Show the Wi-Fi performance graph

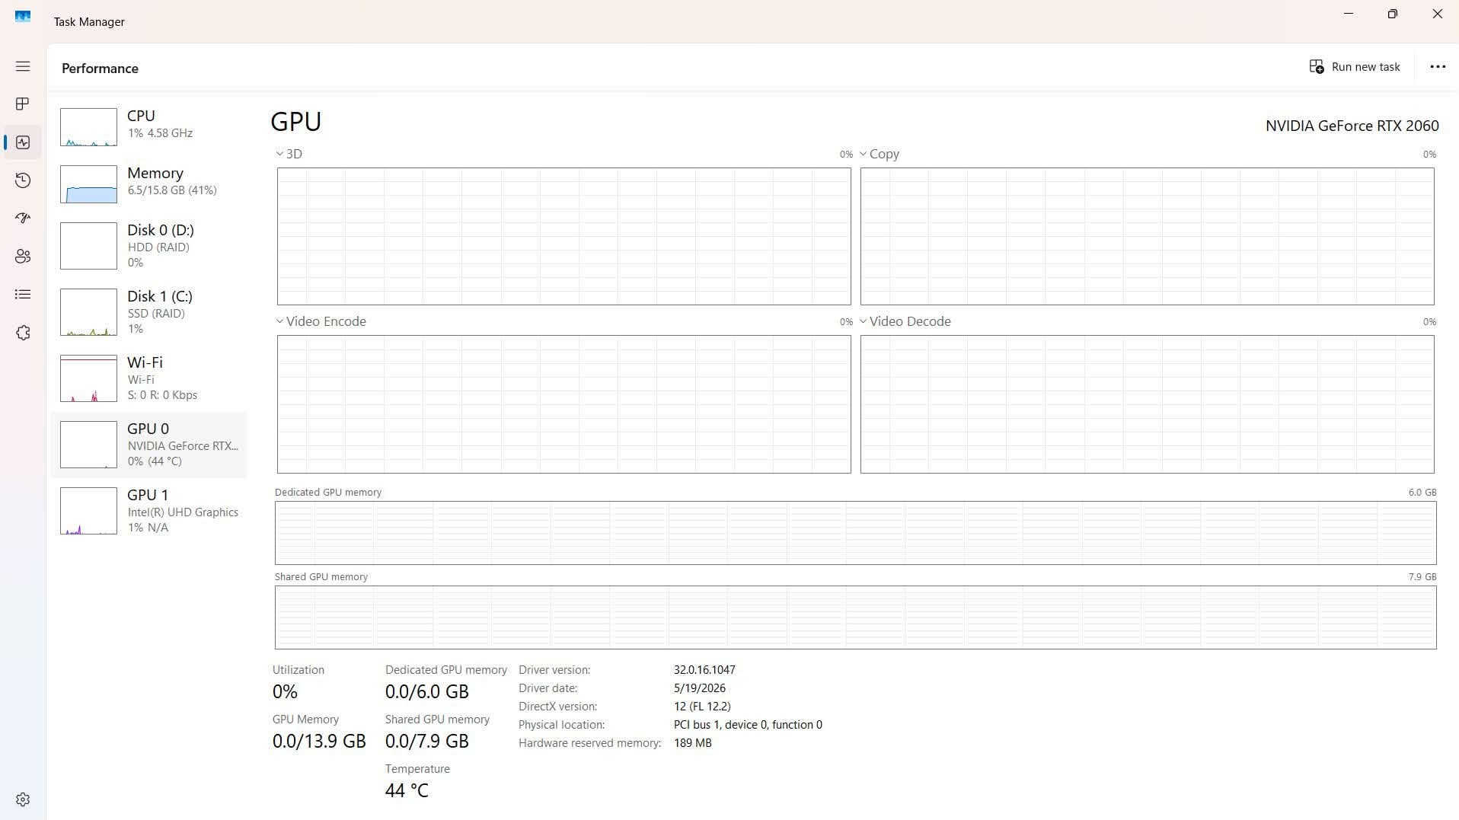[149, 378]
